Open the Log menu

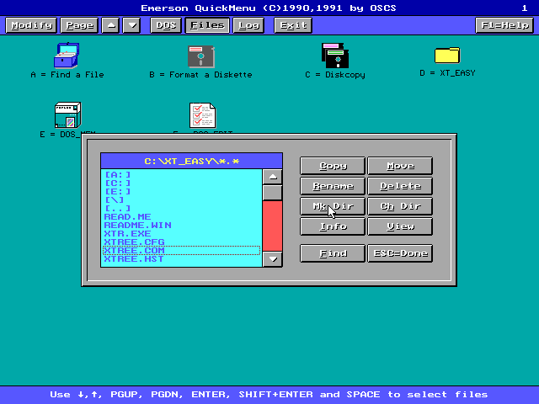(x=248, y=25)
